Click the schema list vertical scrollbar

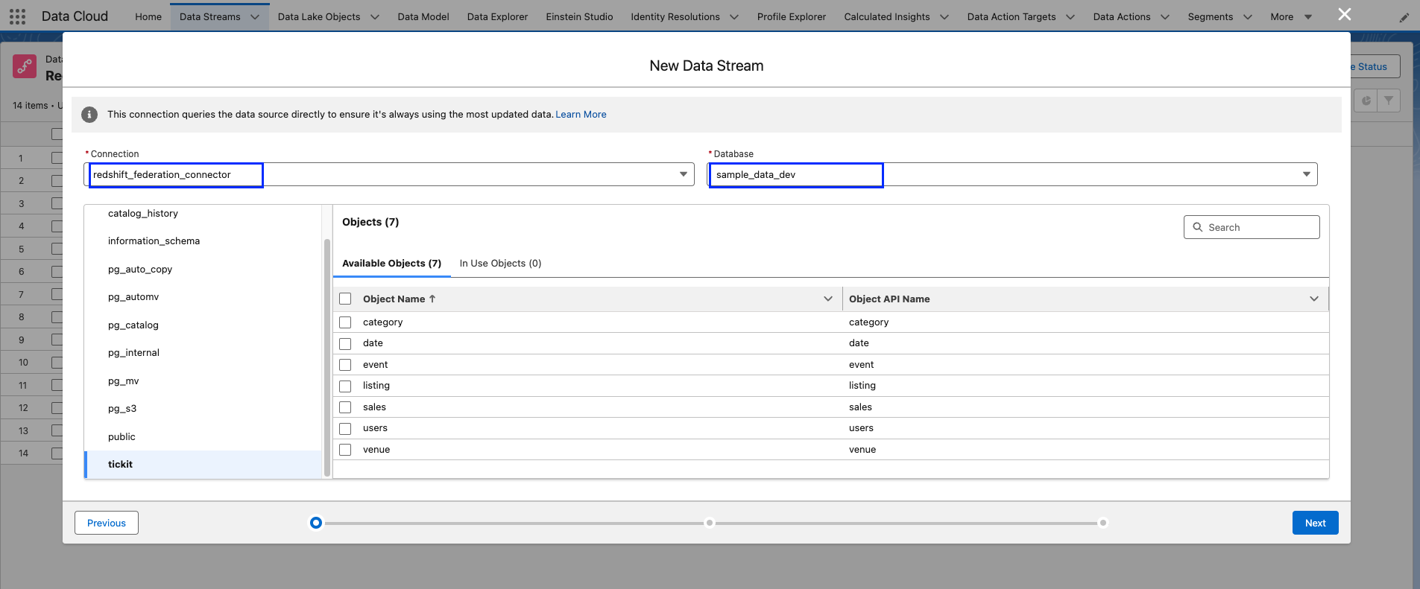pos(327,357)
